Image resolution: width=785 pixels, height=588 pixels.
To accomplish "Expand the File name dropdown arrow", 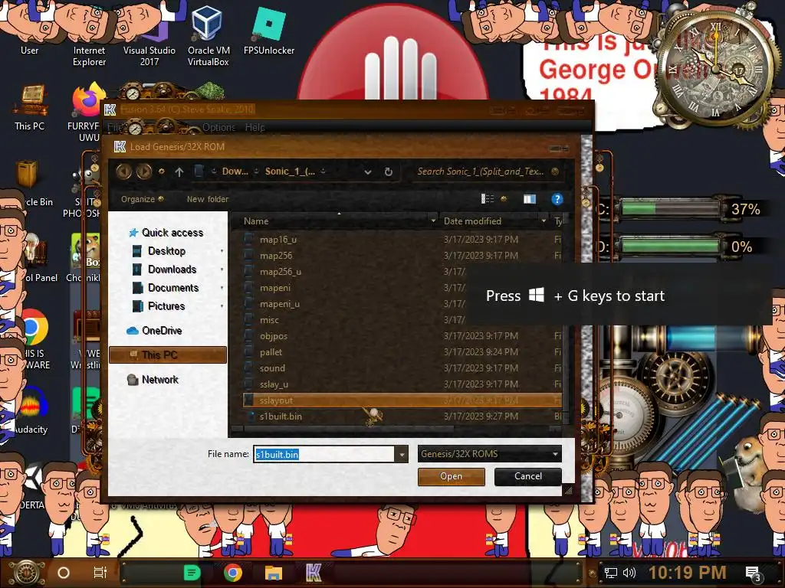I will tap(402, 455).
